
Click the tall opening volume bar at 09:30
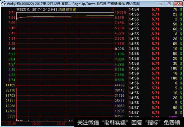tap(16, 105)
